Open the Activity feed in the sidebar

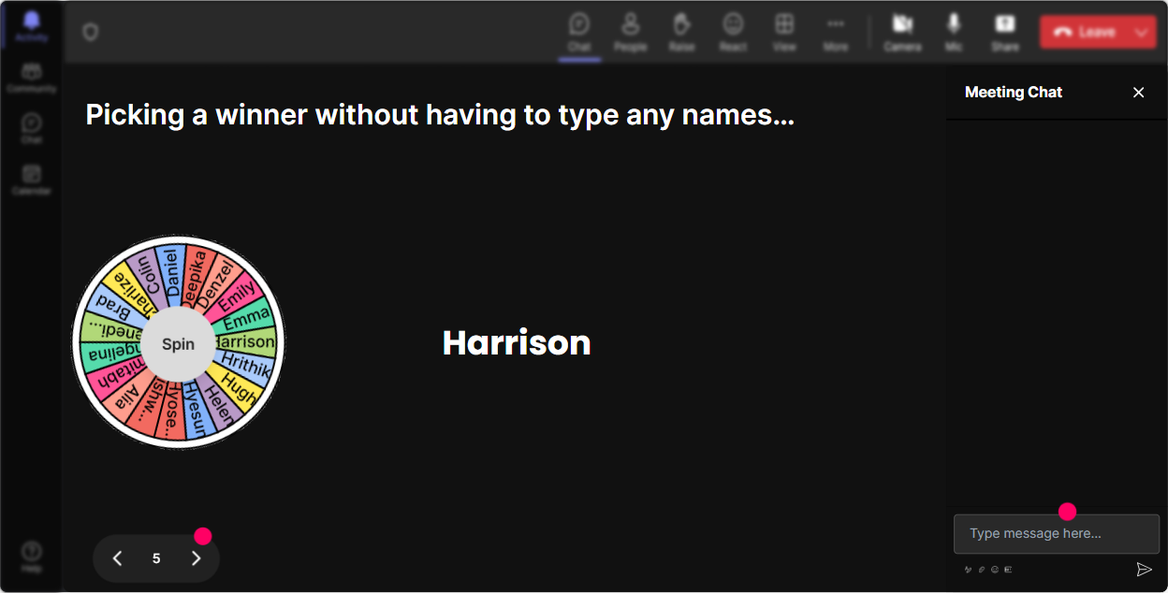tap(31, 26)
